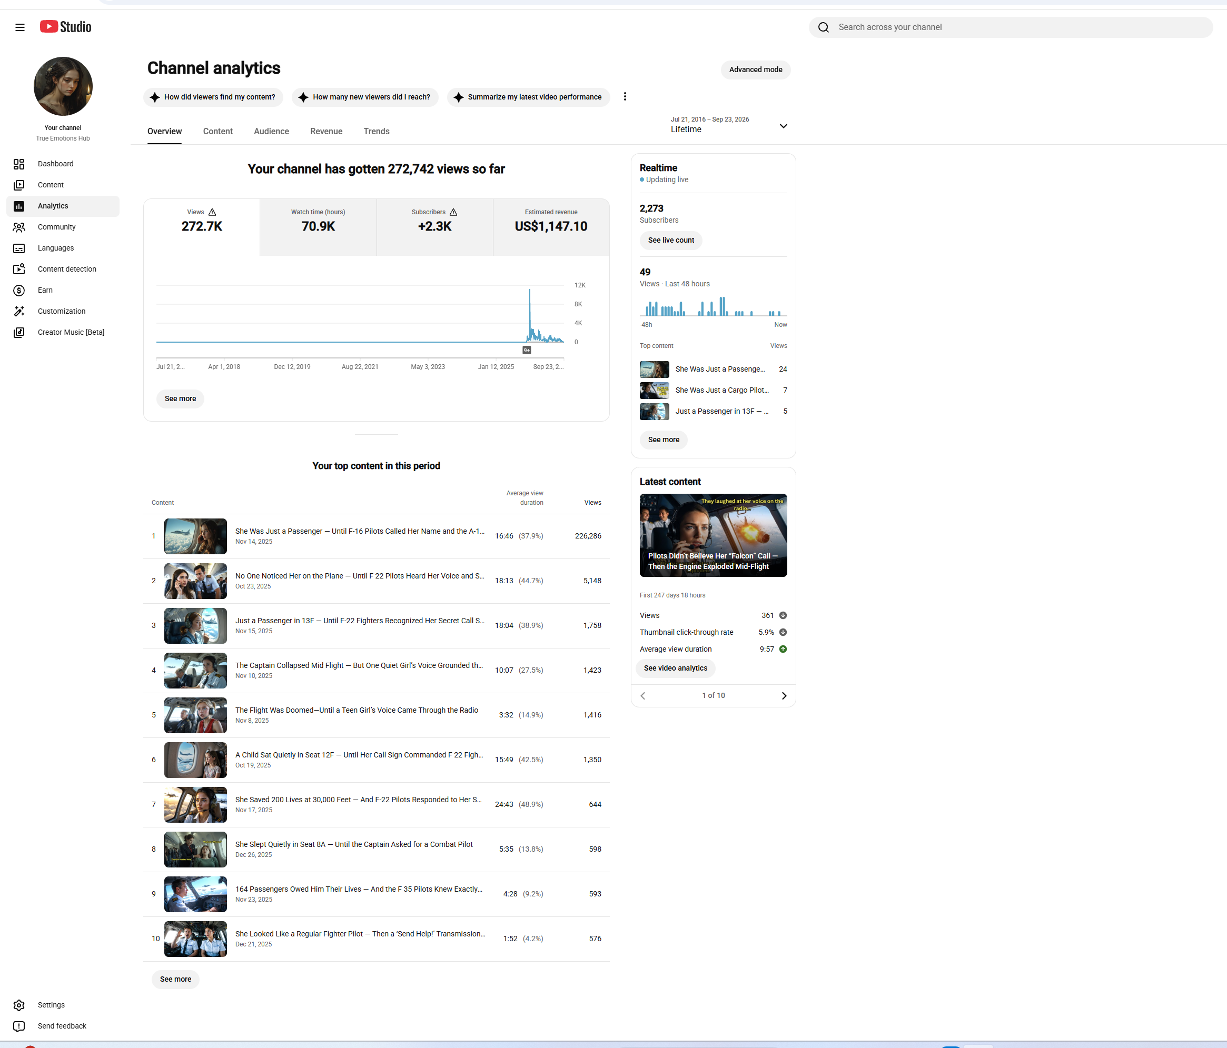Open Languages in the sidebar
Viewport: 1227px width, 1048px height.
(63, 248)
